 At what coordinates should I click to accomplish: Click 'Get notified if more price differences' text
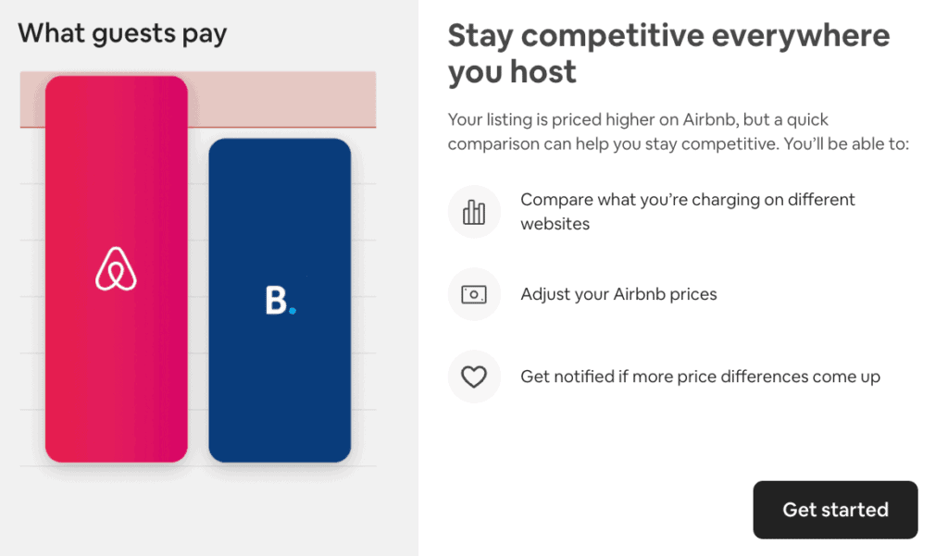pyautogui.click(x=700, y=377)
